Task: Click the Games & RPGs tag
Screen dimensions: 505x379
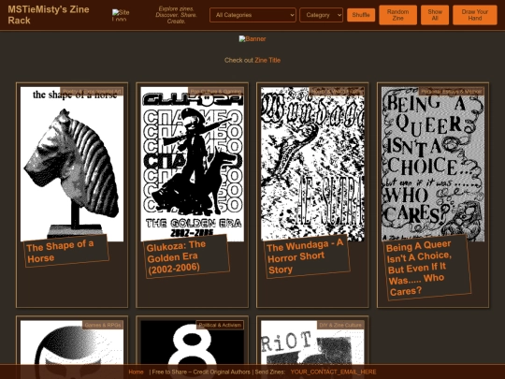Action: [103, 325]
